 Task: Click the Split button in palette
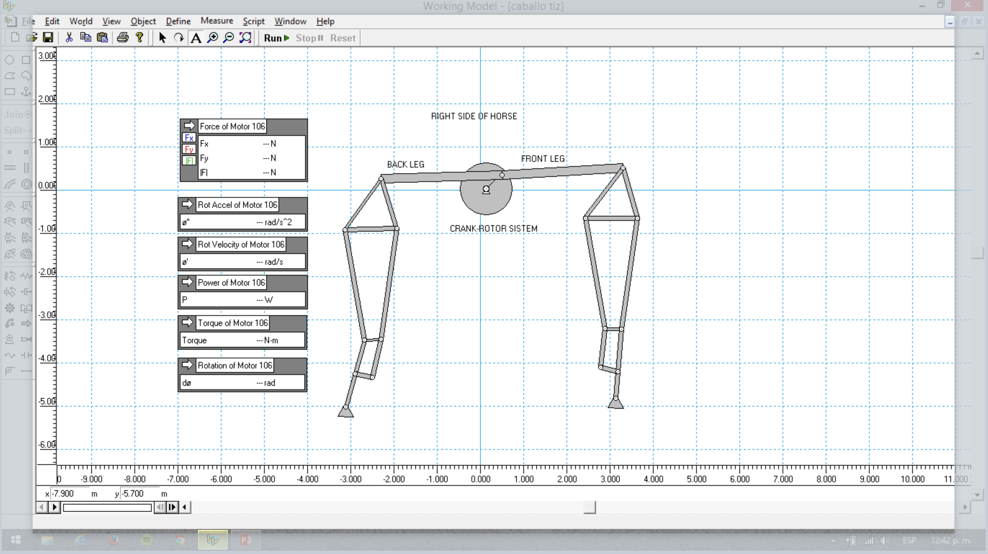(18, 130)
